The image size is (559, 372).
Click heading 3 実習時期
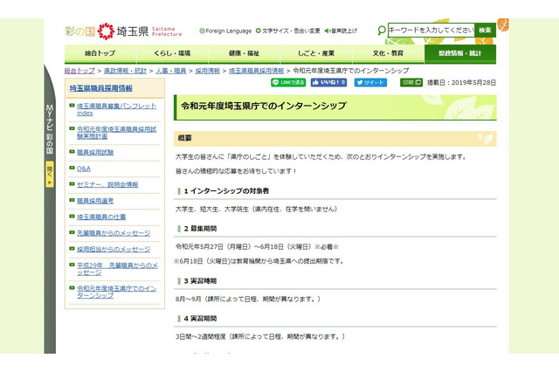200,281
